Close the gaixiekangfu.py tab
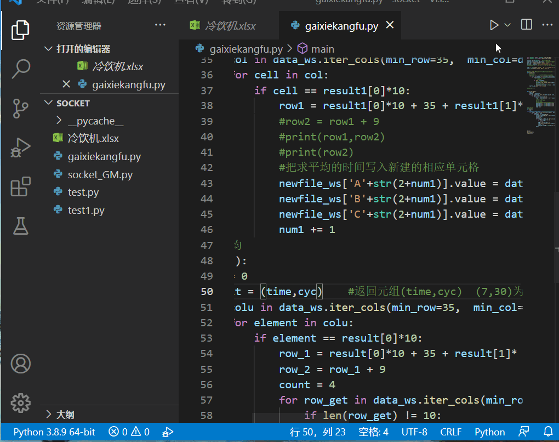This screenshot has width=559, height=442. [x=390, y=25]
